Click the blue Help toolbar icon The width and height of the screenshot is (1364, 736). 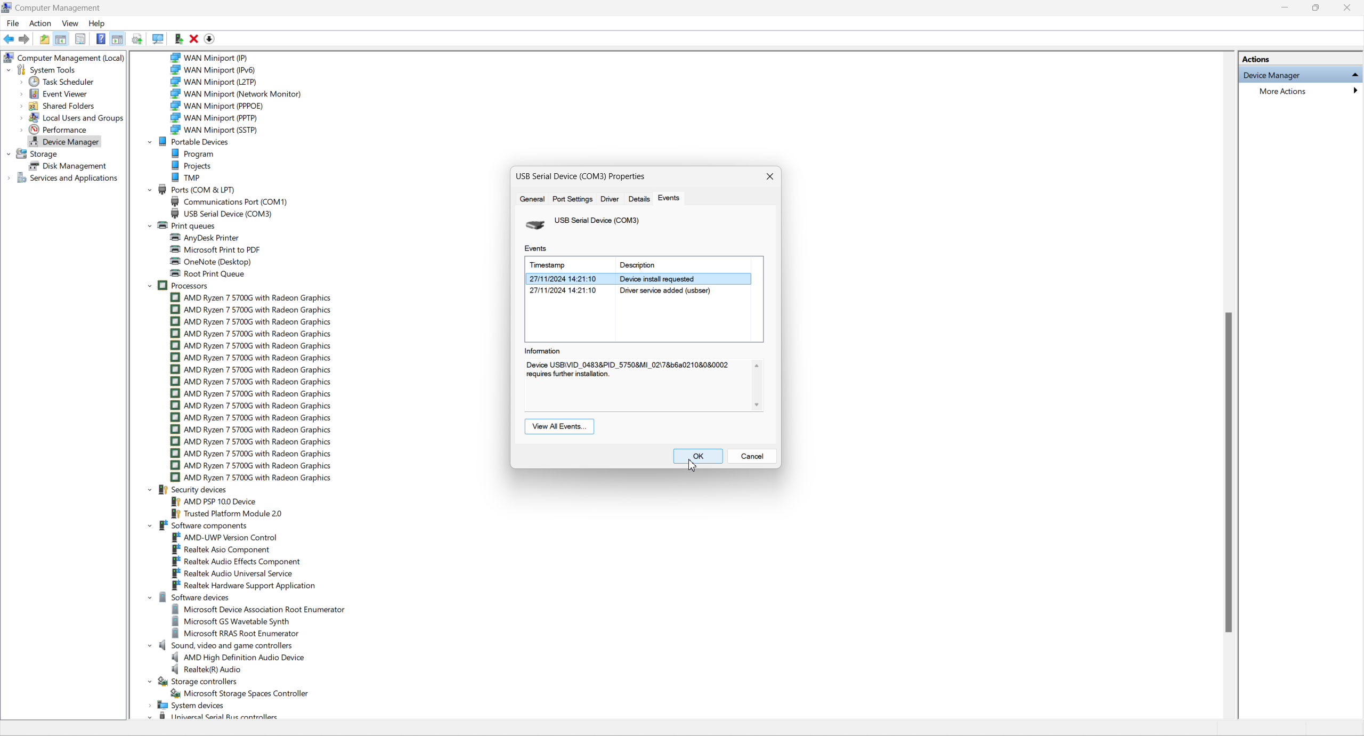(x=100, y=39)
